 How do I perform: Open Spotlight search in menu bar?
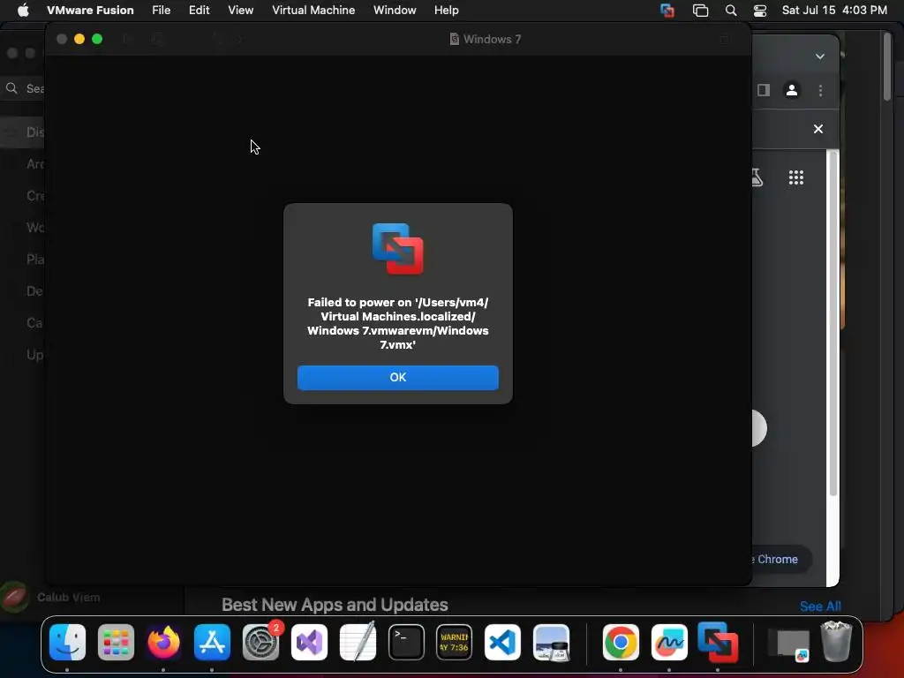tap(730, 11)
